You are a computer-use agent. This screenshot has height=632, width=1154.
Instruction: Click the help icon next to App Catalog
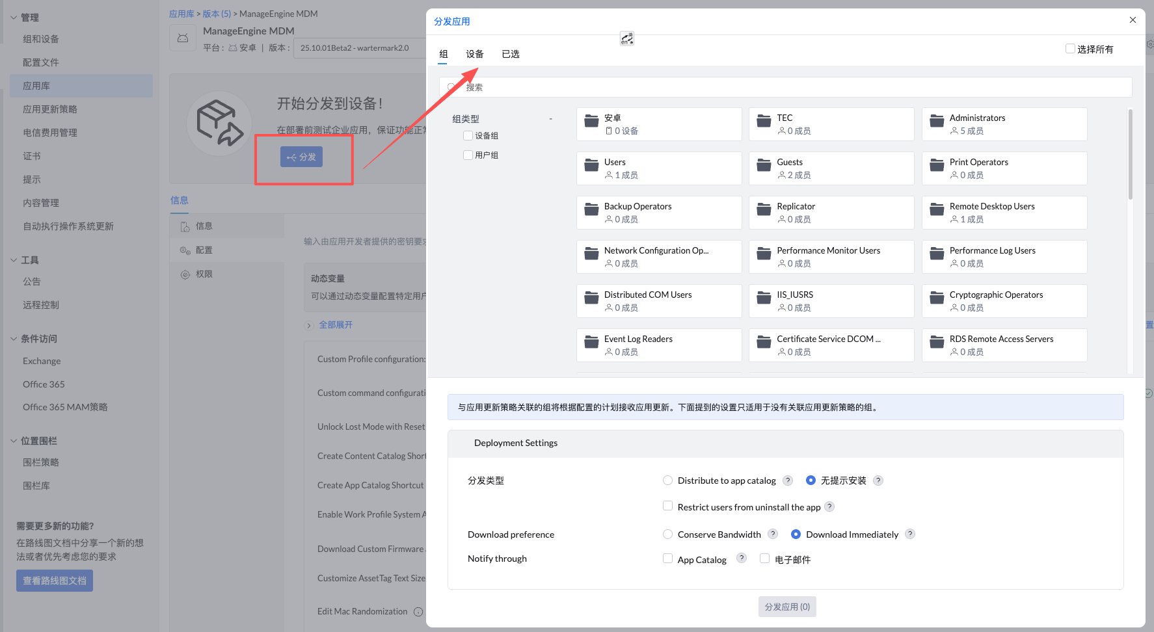click(742, 558)
